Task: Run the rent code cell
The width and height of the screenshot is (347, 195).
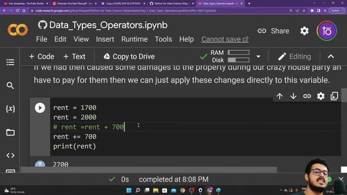Action: [40, 108]
